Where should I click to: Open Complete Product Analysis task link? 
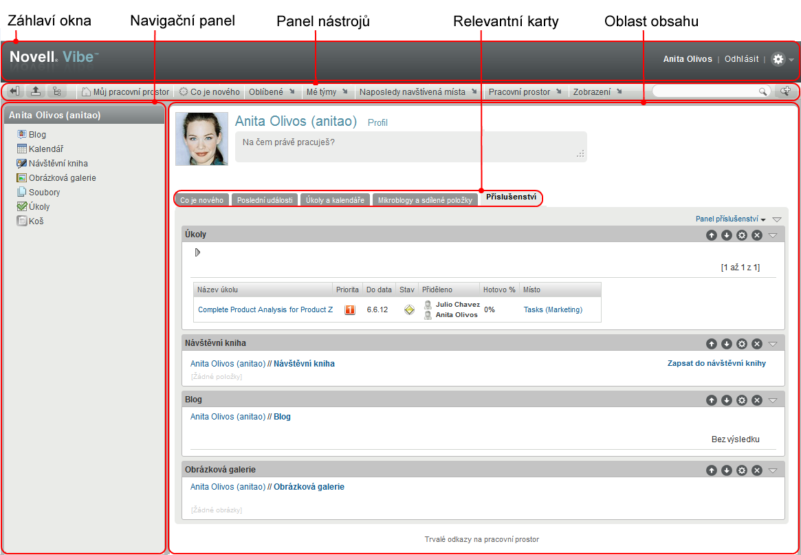(x=265, y=309)
